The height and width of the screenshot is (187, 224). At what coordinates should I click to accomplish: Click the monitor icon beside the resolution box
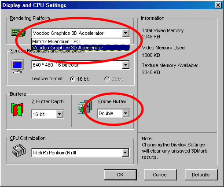[18, 66]
